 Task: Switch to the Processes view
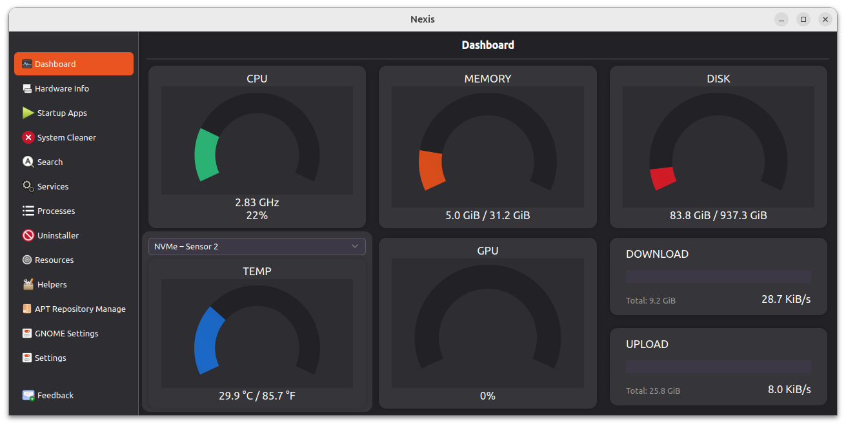click(x=74, y=211)
